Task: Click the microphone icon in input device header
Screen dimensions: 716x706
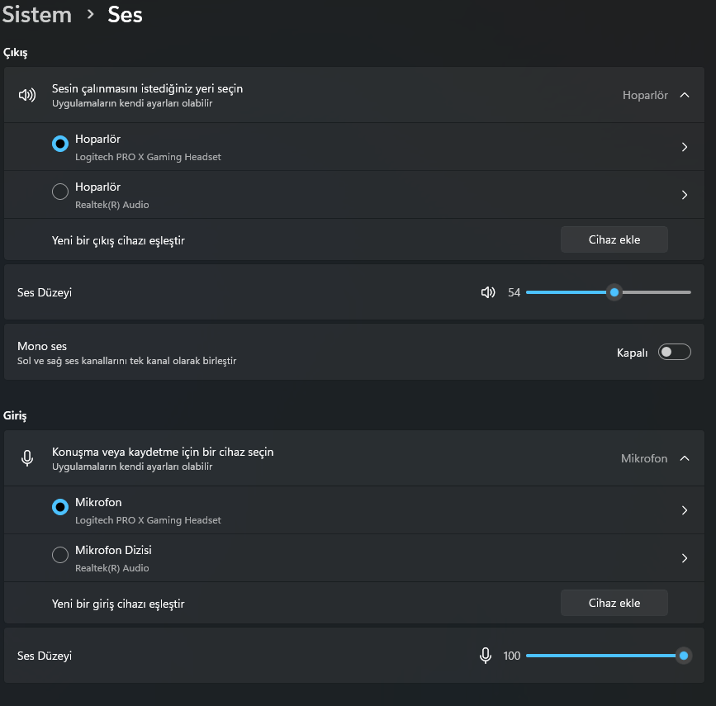Action: pyautogui.click(x=27, y=458)
